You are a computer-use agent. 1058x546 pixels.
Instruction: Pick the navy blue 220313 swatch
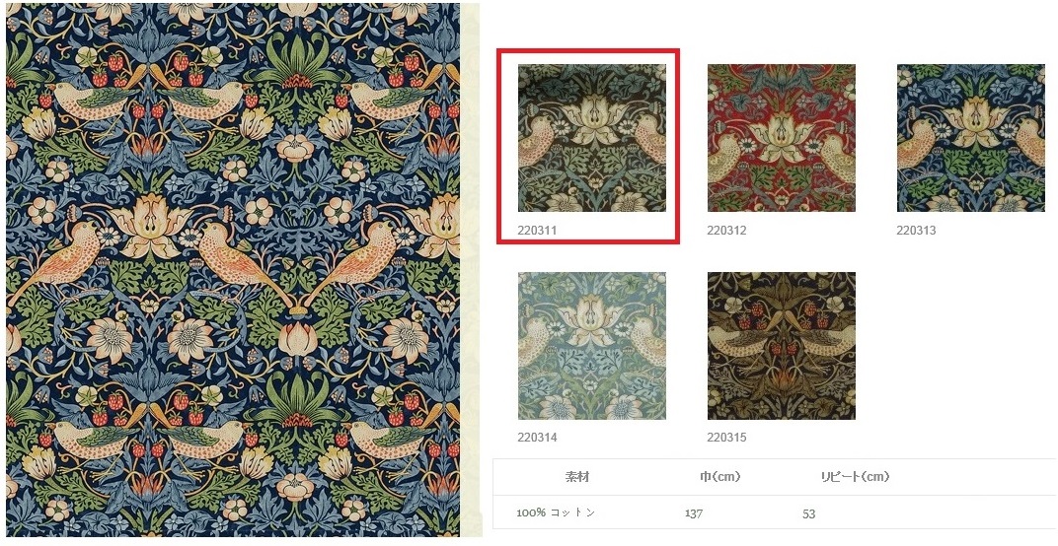tap(970, 138)
